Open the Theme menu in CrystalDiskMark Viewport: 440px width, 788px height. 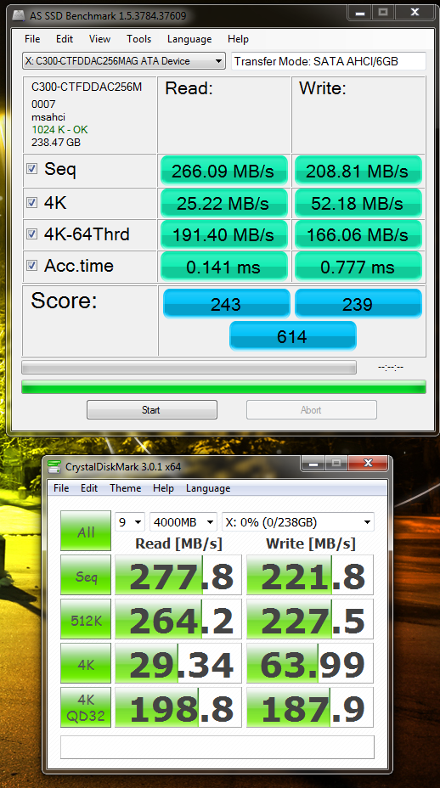click(125, 488)
